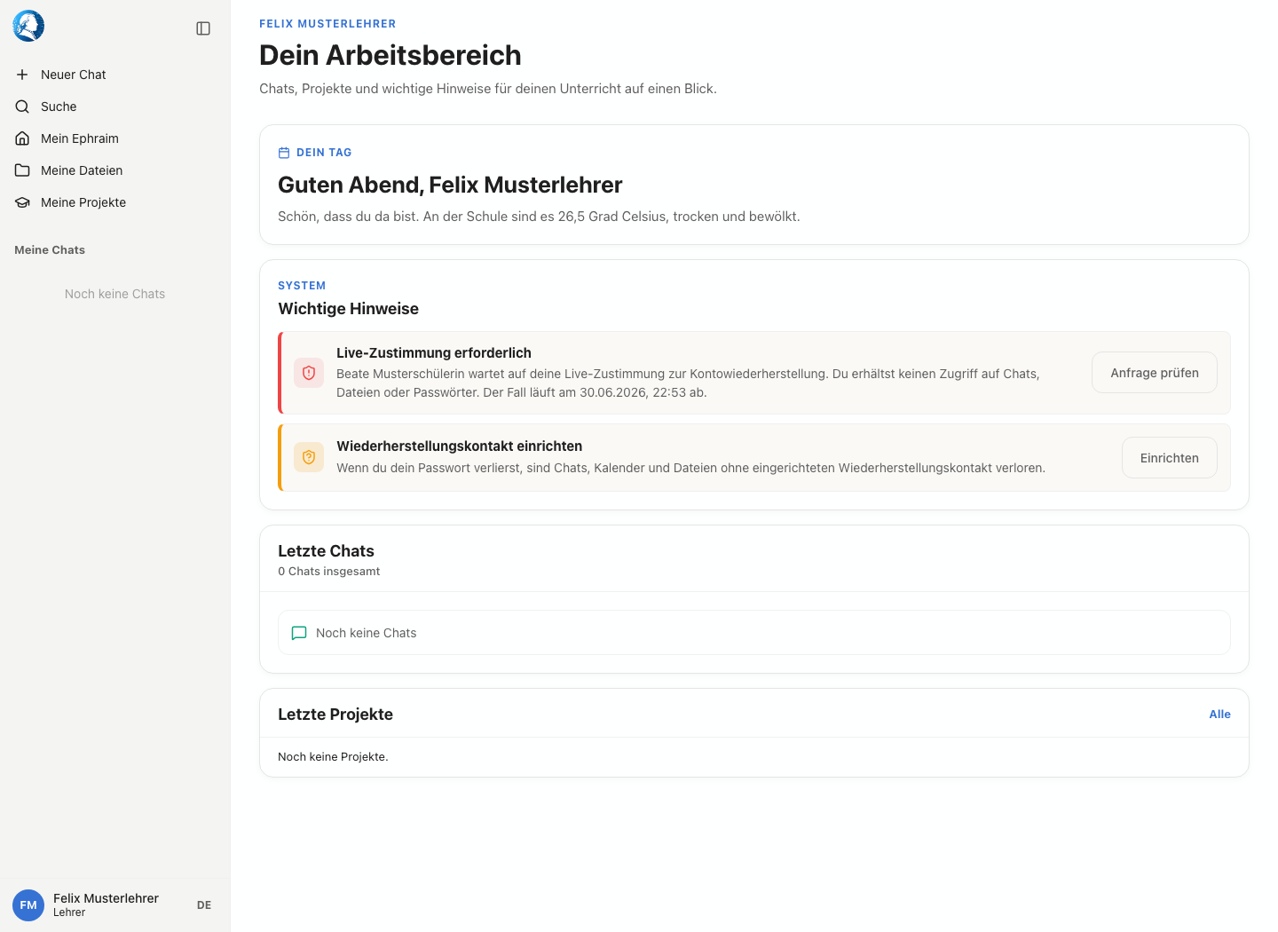
Task: Click the Noch keine Projekte. text
Action: pos(333,757)
